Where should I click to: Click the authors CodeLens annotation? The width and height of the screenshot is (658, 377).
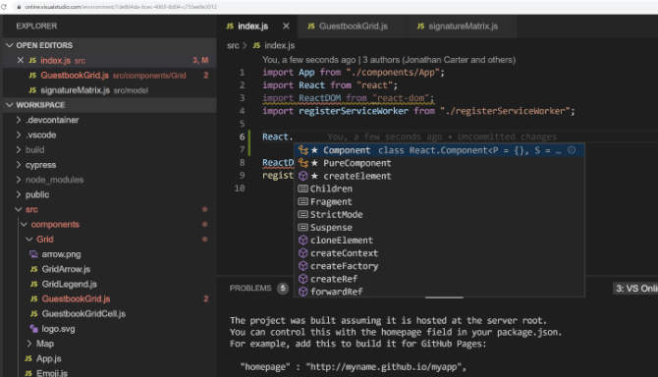point(389,60)
